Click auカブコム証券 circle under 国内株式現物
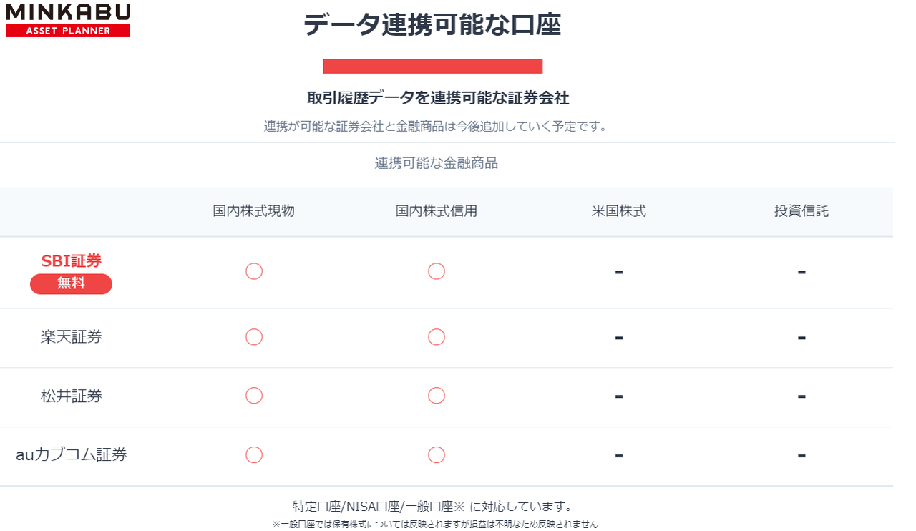 click(x=254, y=455)
